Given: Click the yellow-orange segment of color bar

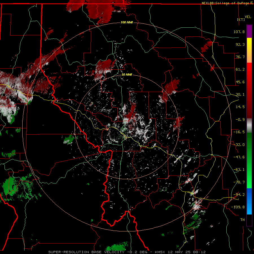Looking at the screenshot, I should click(249, 50).
